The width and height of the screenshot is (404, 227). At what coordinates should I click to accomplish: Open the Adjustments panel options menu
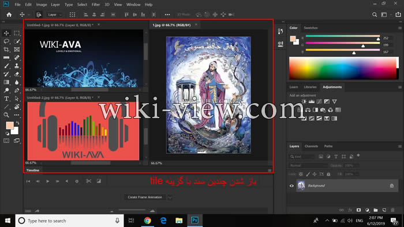[x=399, y=87]
